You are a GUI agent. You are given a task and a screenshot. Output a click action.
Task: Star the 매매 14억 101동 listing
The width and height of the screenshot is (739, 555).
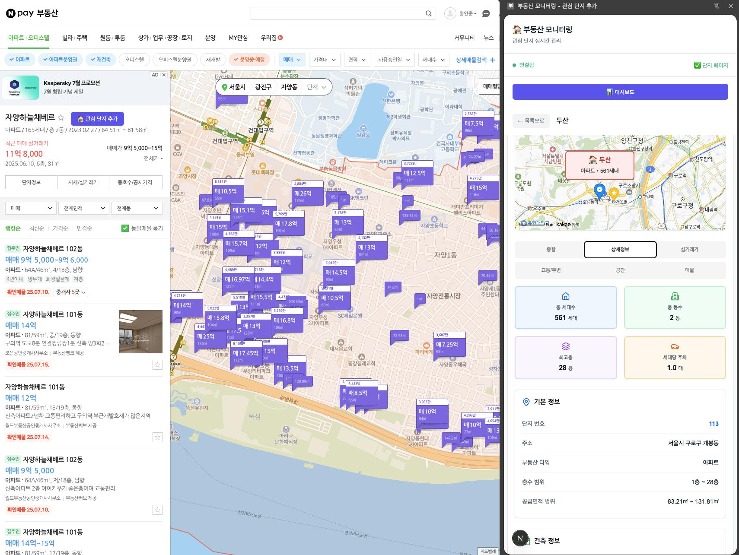pos(157,365)
